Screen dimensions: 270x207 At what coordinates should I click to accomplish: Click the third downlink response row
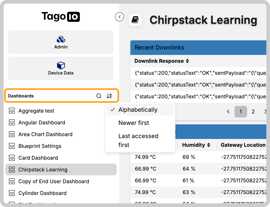click(x=198, y=97)
